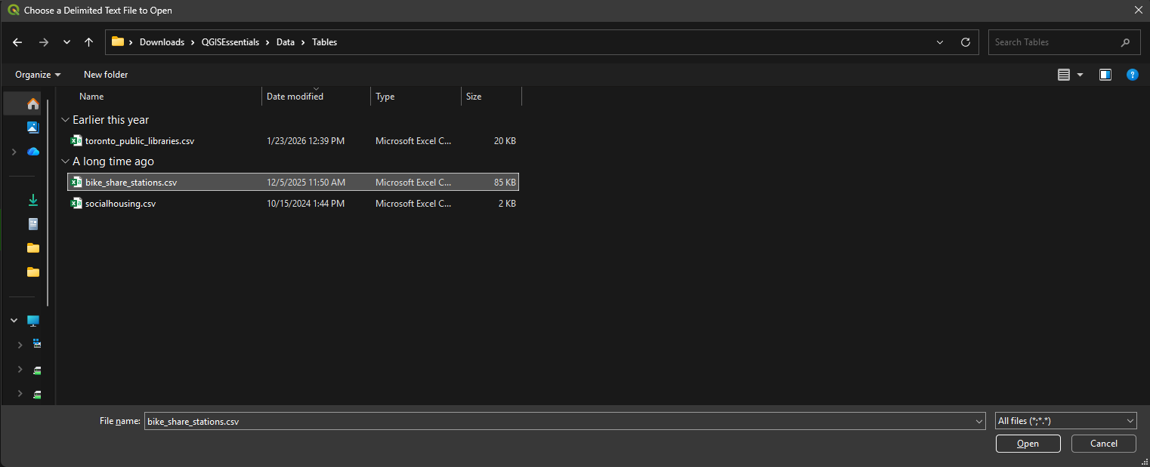
Task: Expand the address bar history dropdown
Action: click(940, 42)
